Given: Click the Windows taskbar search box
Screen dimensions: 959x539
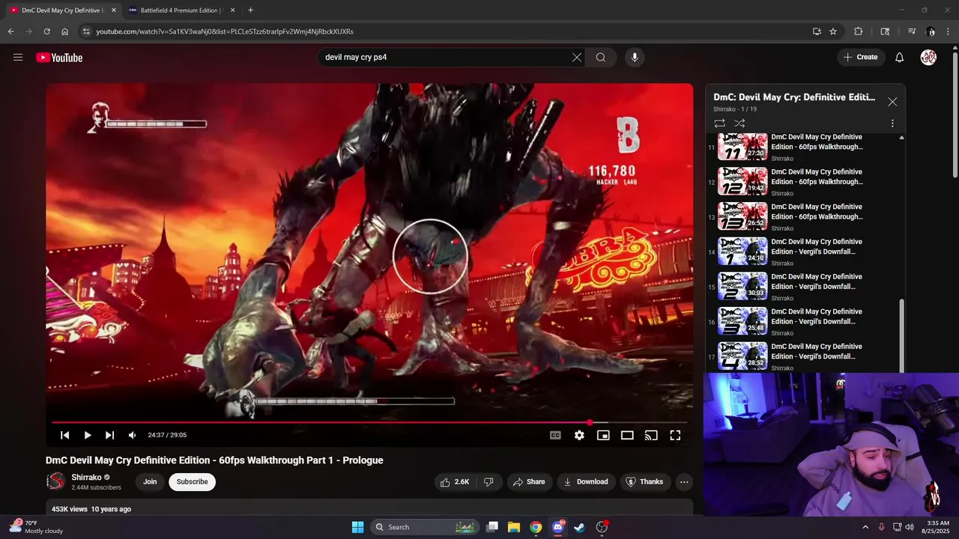Looking at the screenshot, I should click(x=425, y=527).
